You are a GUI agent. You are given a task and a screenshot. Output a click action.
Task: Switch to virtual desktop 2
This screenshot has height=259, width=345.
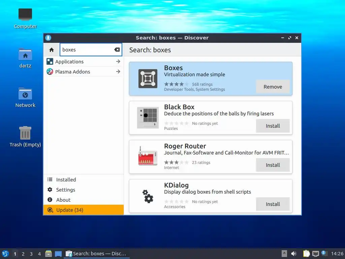[23, 254]
